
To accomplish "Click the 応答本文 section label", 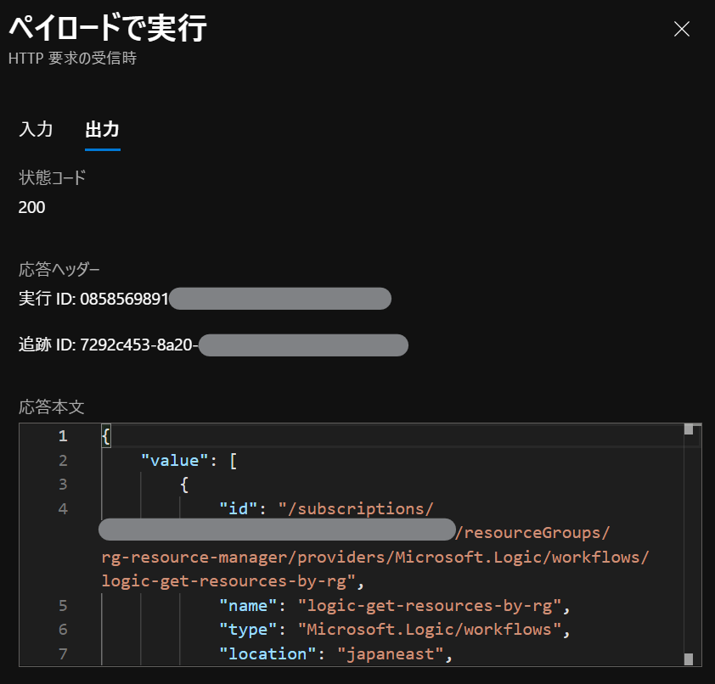I will [52, 406].
